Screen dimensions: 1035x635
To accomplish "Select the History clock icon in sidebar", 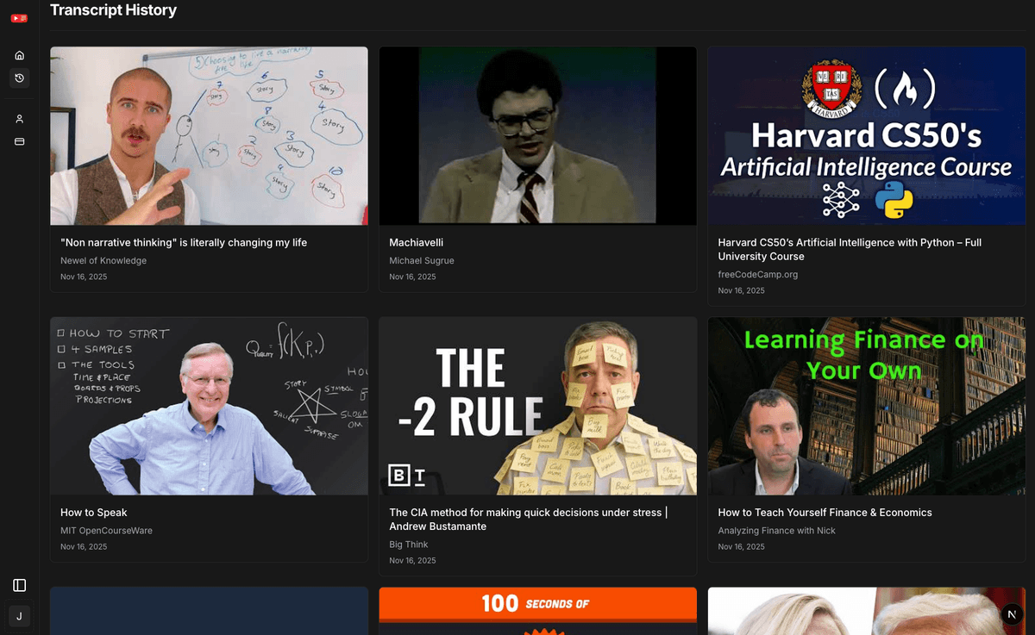I will pyautogui.click(x=19, y=78).
